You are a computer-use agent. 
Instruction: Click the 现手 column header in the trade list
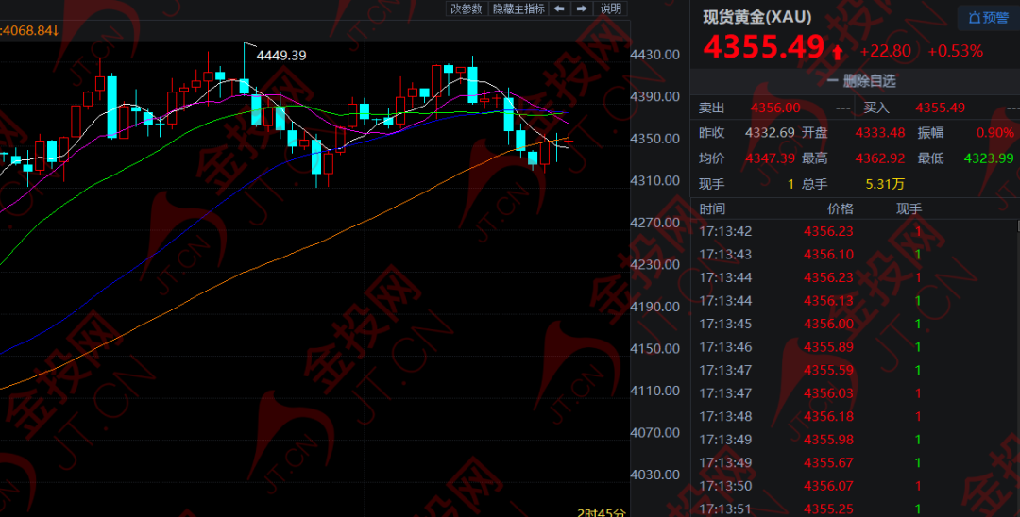pyautogui.click(x=909, y=209)
